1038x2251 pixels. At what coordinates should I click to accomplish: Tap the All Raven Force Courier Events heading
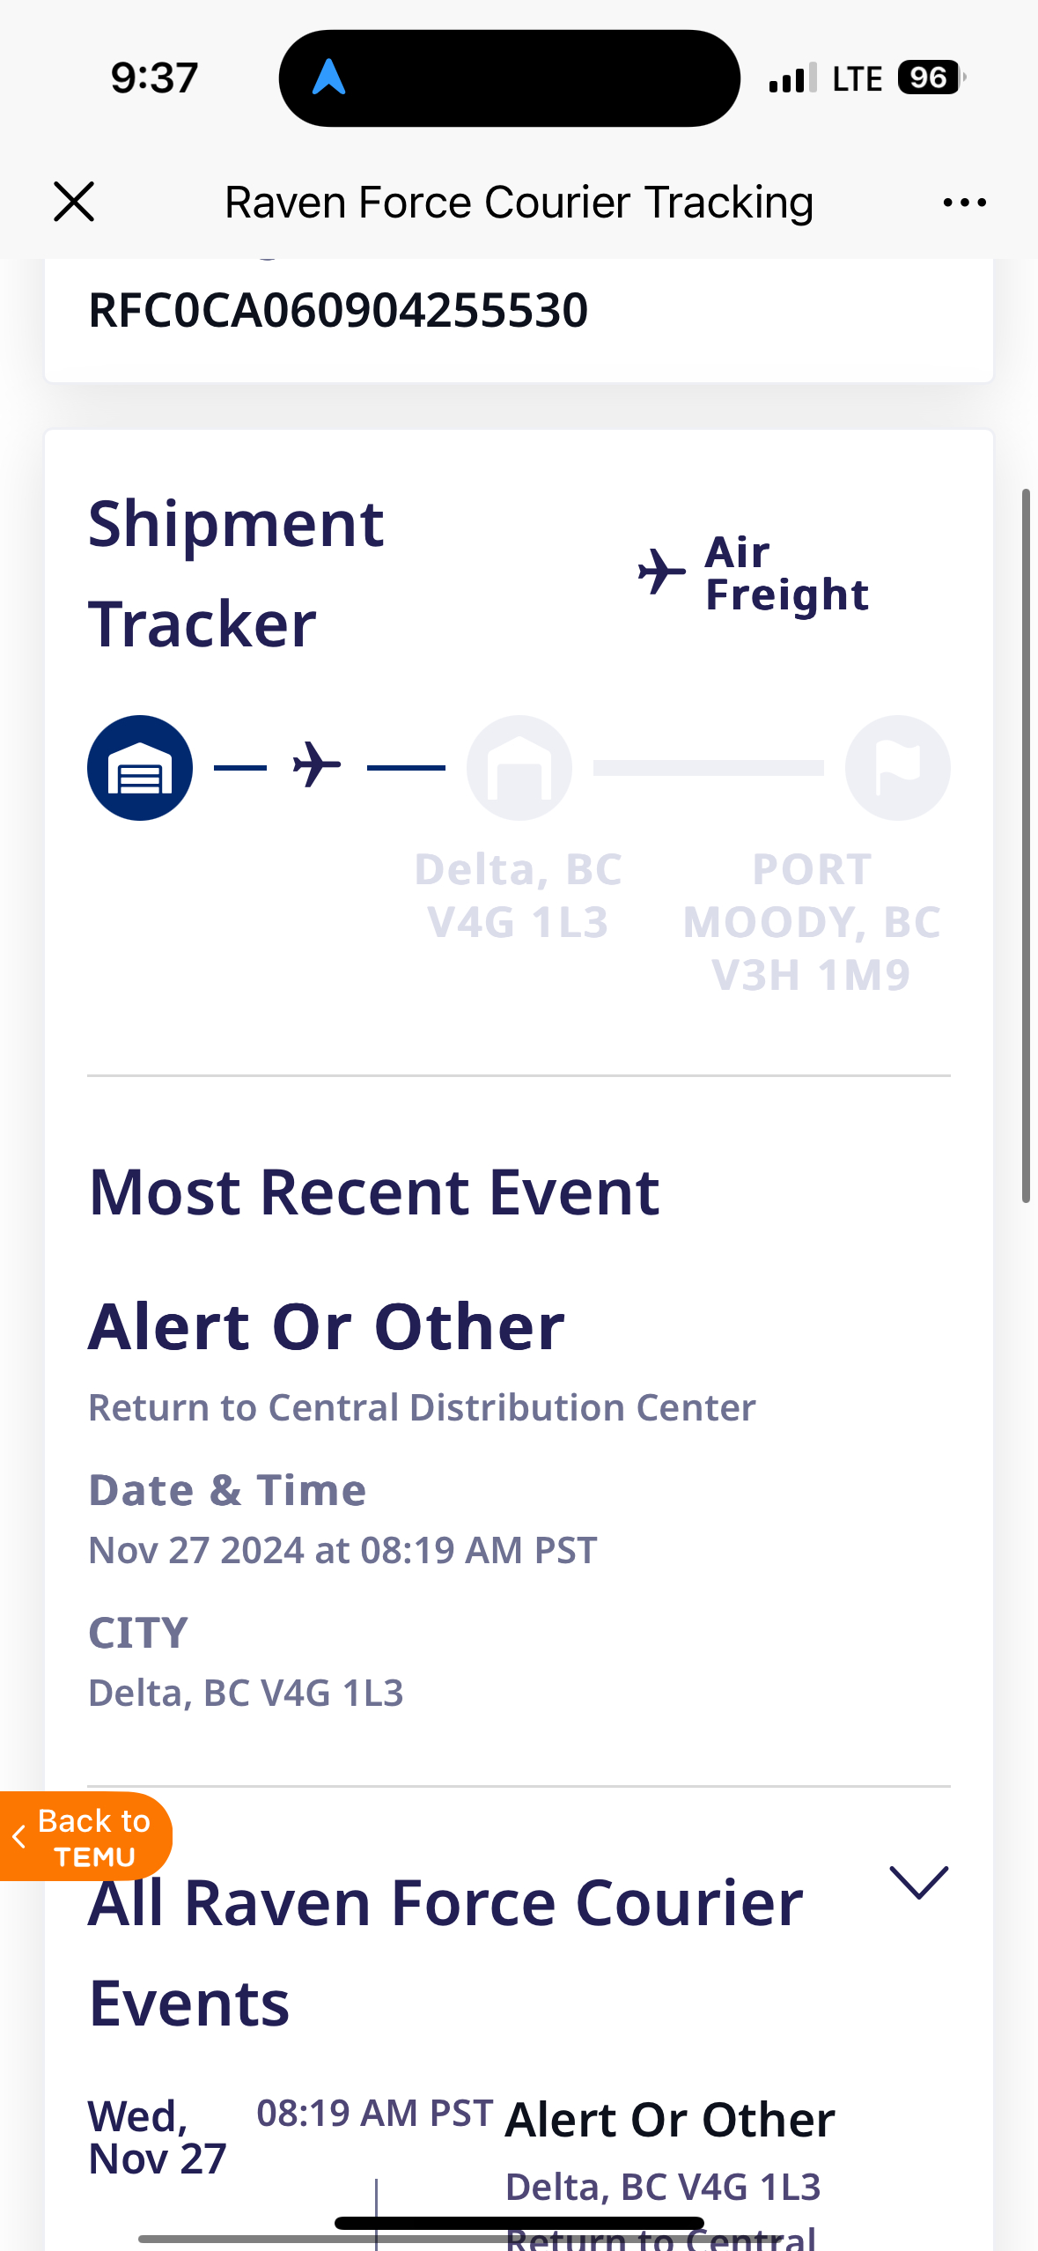click(x=445, y=1951)
